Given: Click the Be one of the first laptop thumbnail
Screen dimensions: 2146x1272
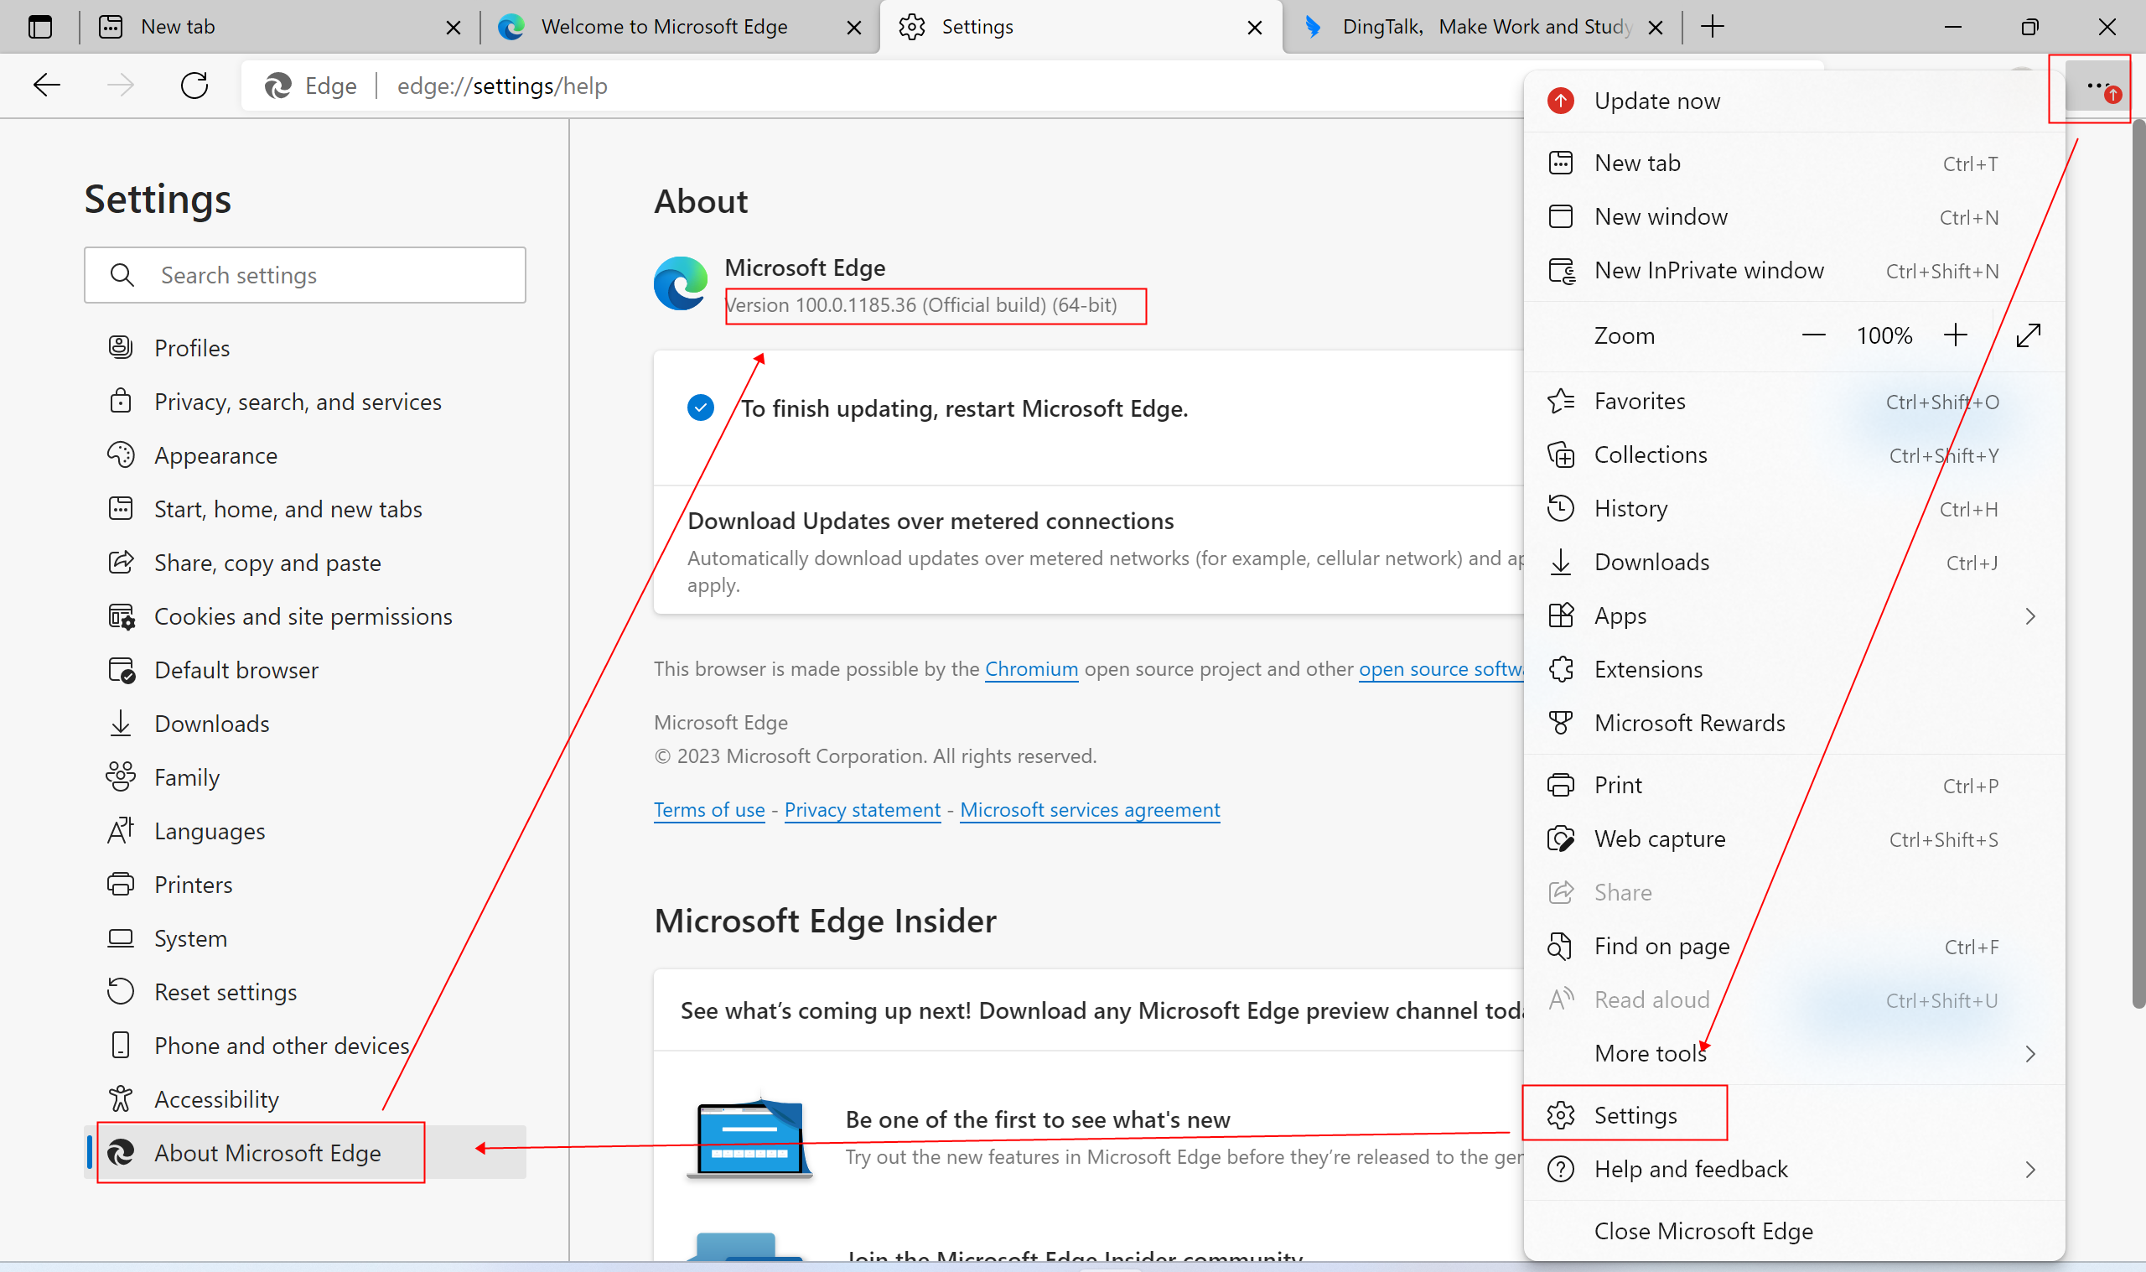Looking at the screenshot, I should [x=749, y=1139].
